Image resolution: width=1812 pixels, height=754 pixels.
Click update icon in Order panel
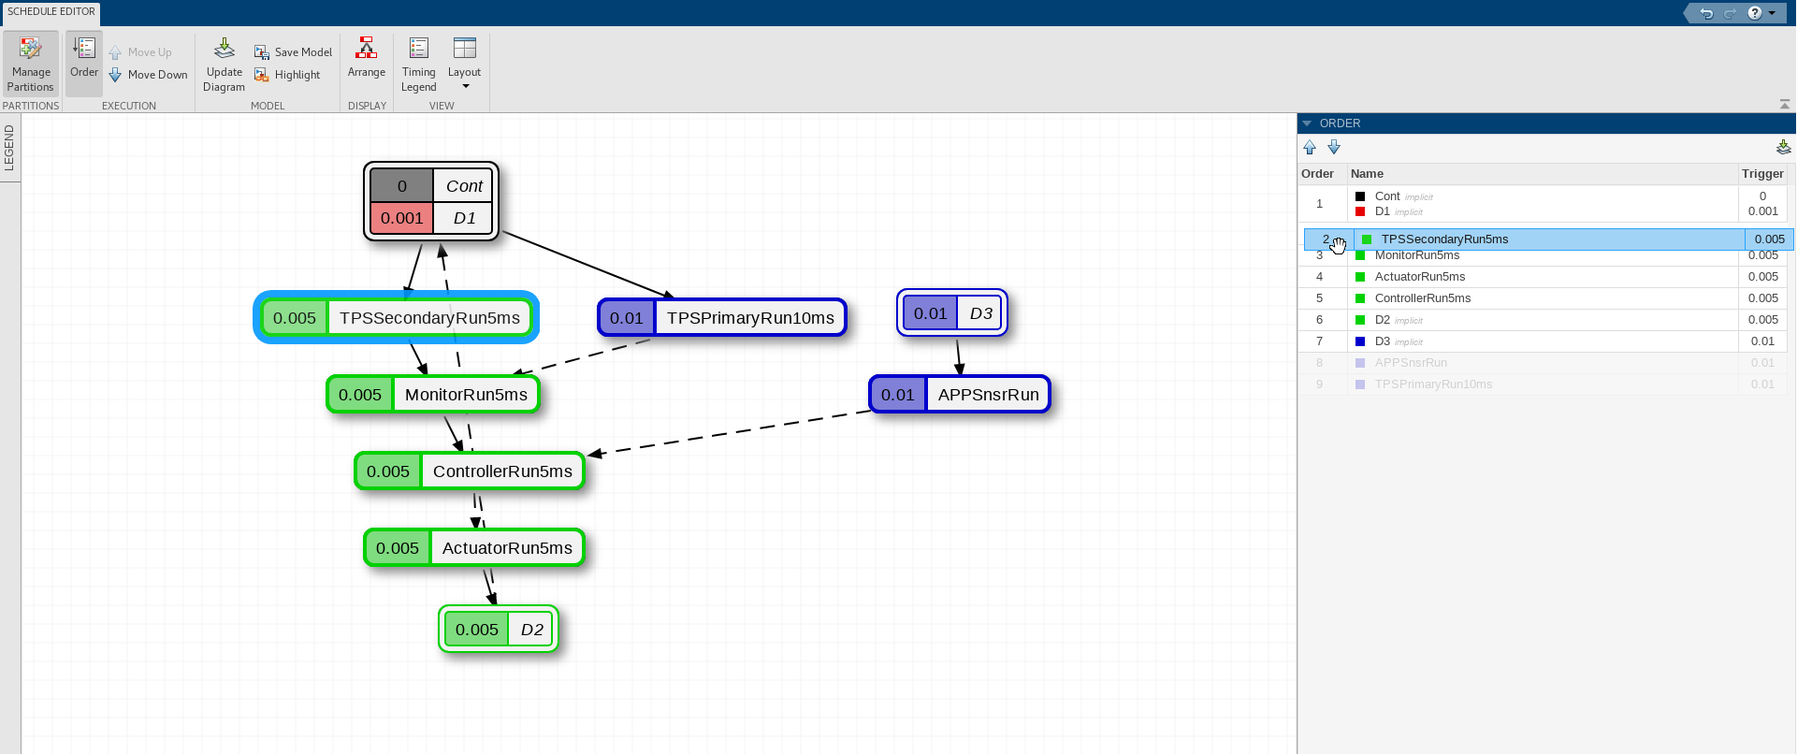point(1783,147)
